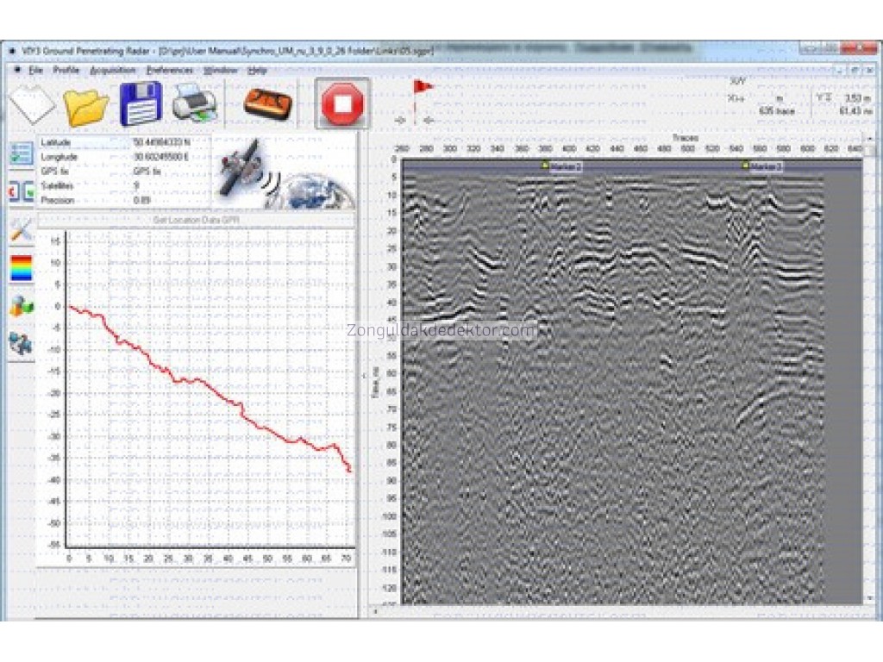
Task: Minimize the inner document window
Action: tap(840, 71)
